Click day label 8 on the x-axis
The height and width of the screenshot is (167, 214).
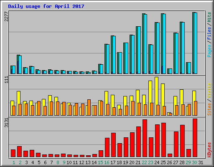58,162
